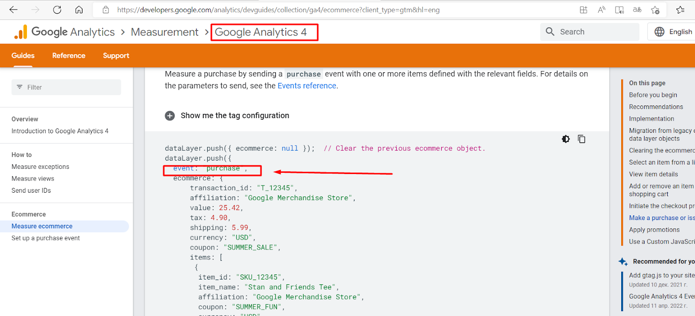Click the plus circle expander icon
Viewport: 695px width, 316px height.
[x=170, y=115]
